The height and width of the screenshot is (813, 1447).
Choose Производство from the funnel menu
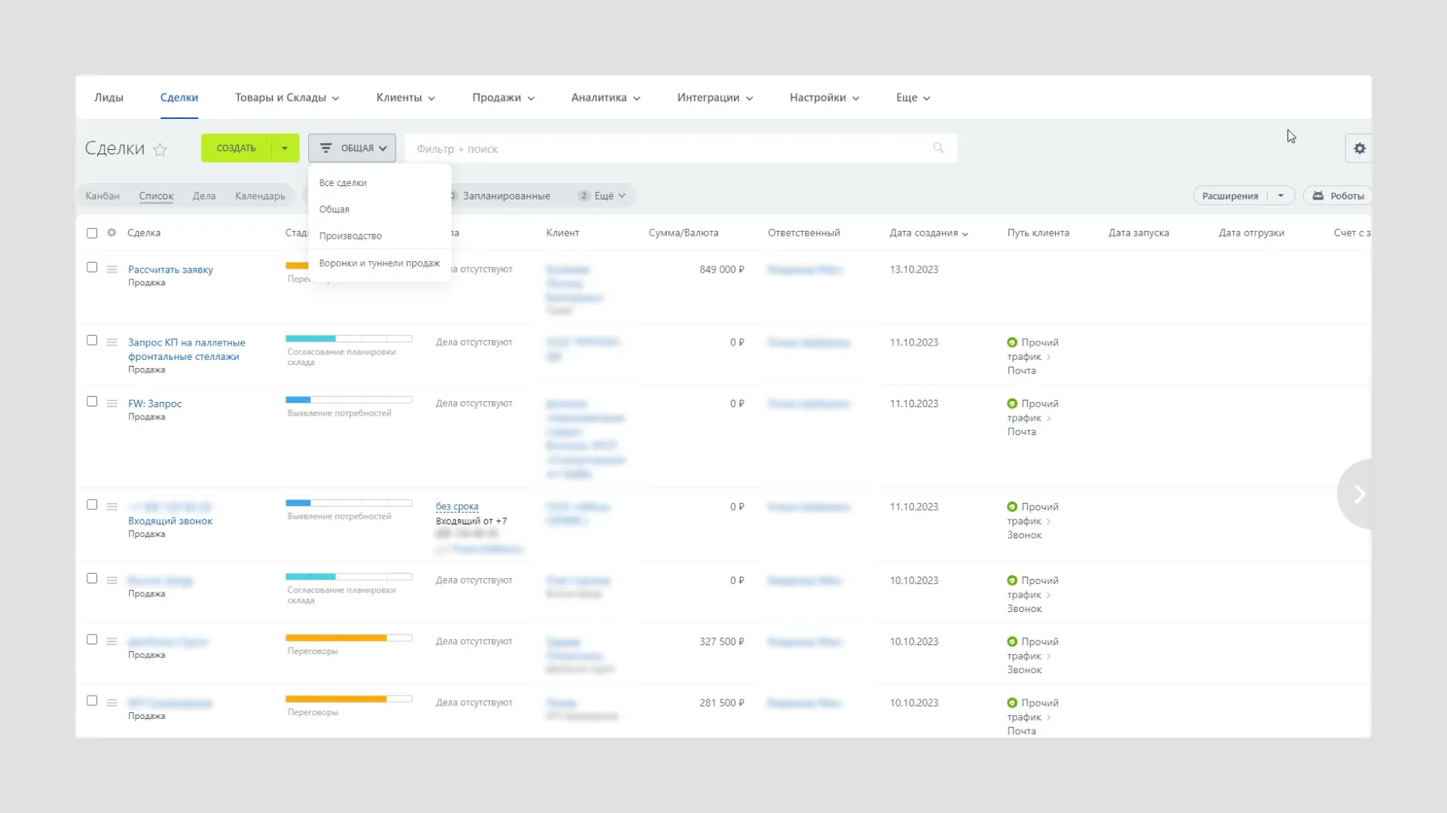tap(350, 236)
